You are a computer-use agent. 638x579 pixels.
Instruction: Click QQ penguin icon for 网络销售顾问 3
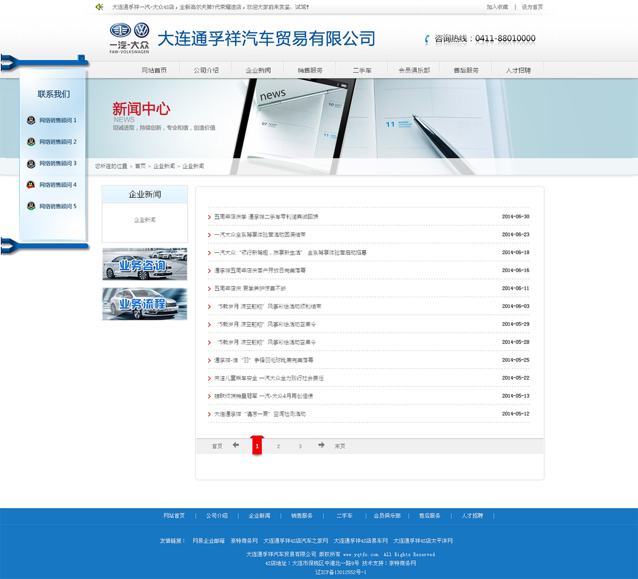click(x=31, y=163)
